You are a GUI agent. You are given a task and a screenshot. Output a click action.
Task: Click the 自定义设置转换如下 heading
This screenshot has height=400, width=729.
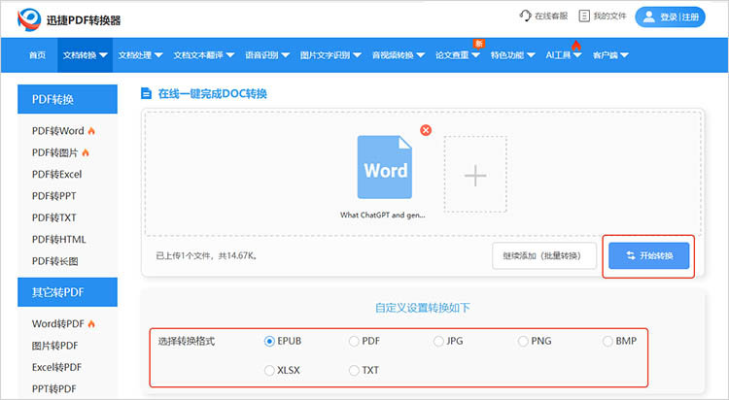[x=423, y=308]
